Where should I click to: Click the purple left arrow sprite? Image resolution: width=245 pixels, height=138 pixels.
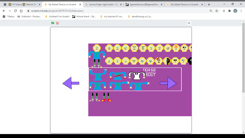[71, 83]
